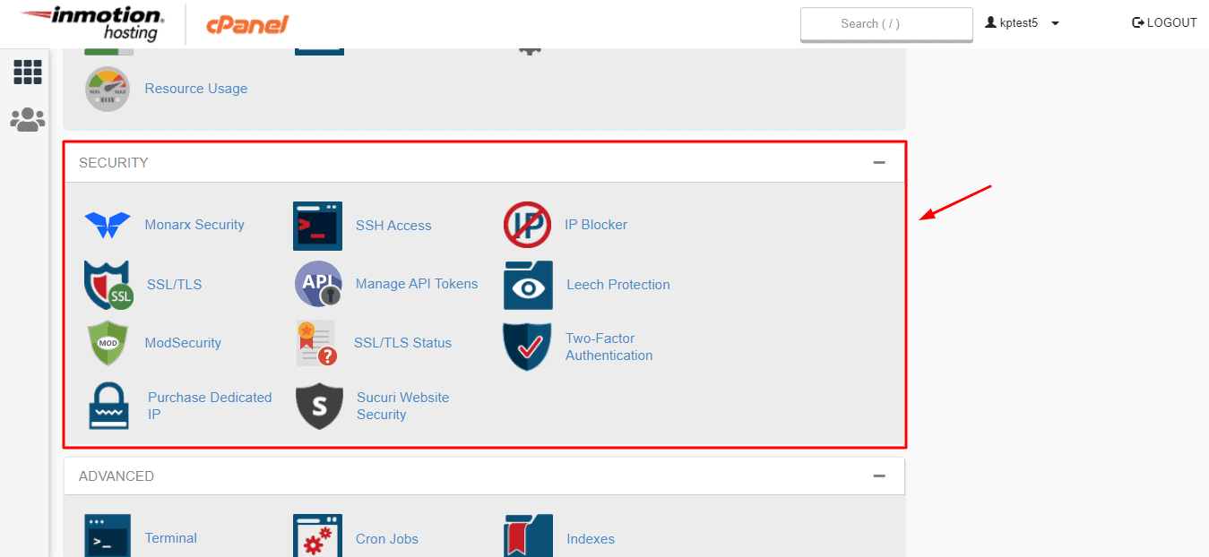Click the LOGOUT link
Screen dimensions: 1209x557
tap(1164, 22)
